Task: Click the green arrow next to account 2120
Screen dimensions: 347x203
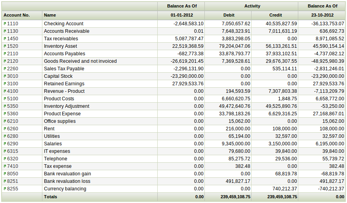Action: point(5,61)
